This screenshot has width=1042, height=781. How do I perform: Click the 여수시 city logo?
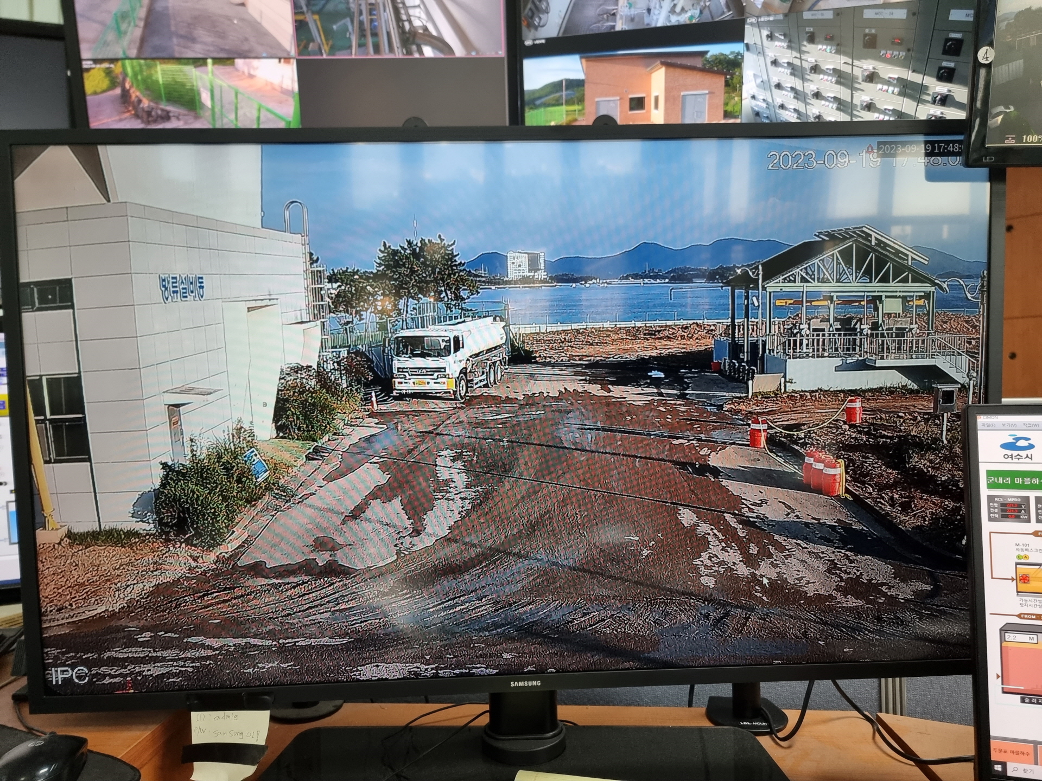(x=1018, y=447)
